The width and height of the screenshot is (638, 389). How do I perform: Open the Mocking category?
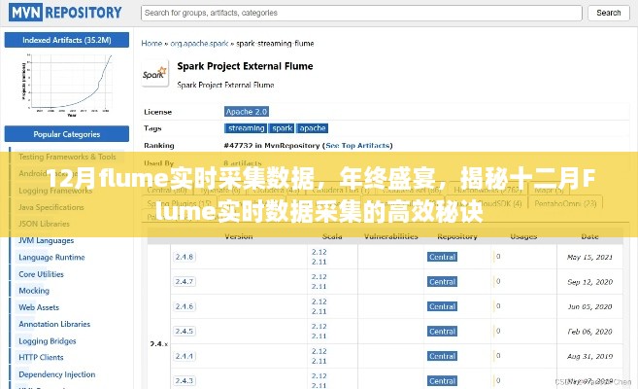34,291
